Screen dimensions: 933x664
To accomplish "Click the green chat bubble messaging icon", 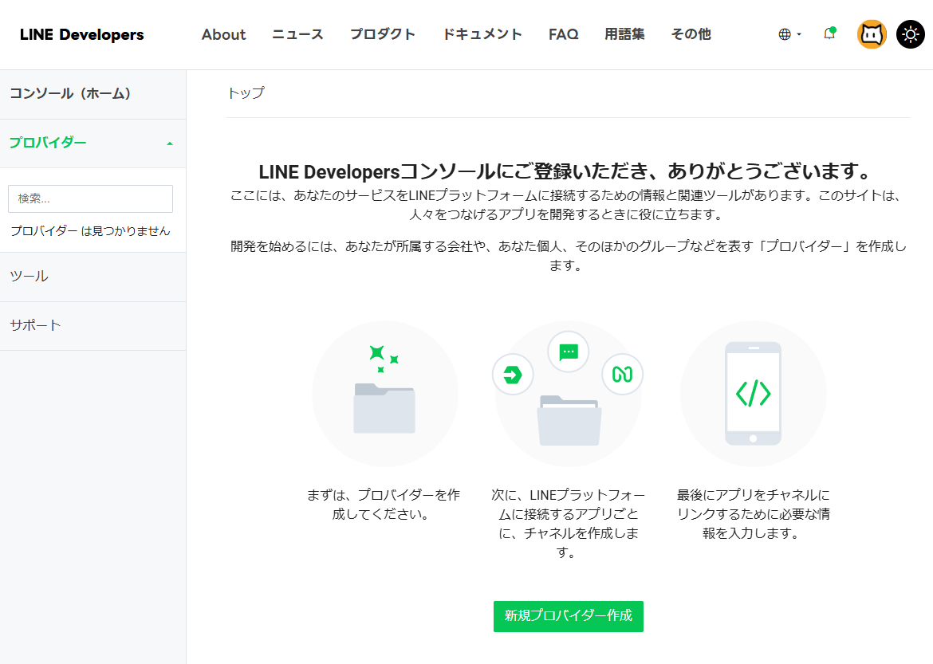I will (x=569, y=352).
